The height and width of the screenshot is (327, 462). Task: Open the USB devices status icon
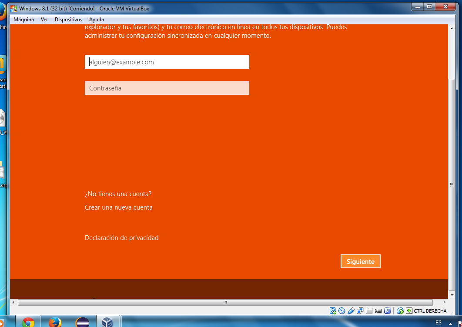351,311
